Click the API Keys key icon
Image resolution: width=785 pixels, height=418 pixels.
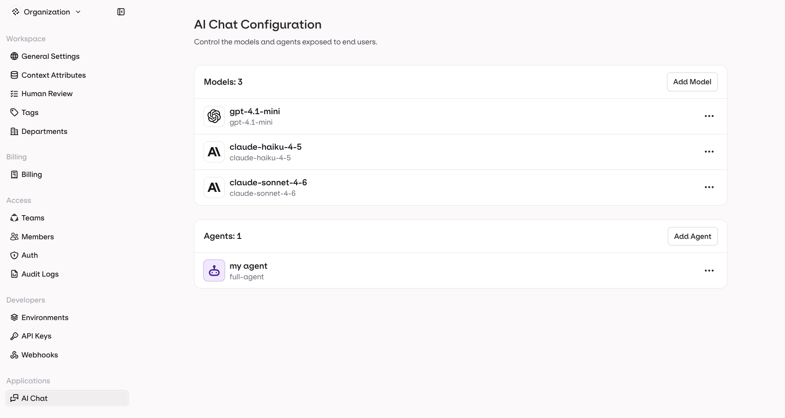14,336
